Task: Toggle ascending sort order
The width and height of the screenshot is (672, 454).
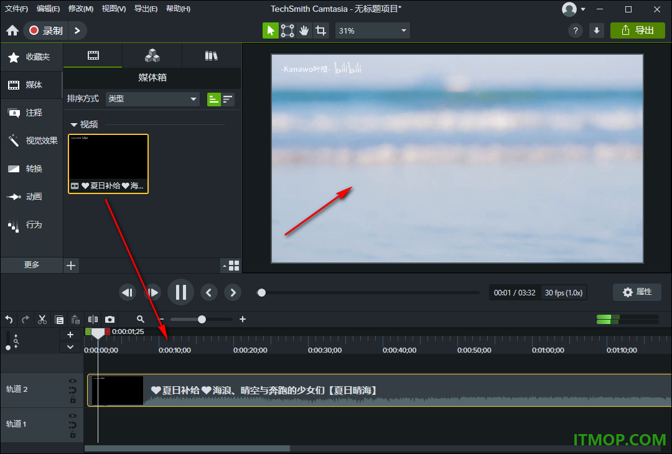Action: (214, 100)
